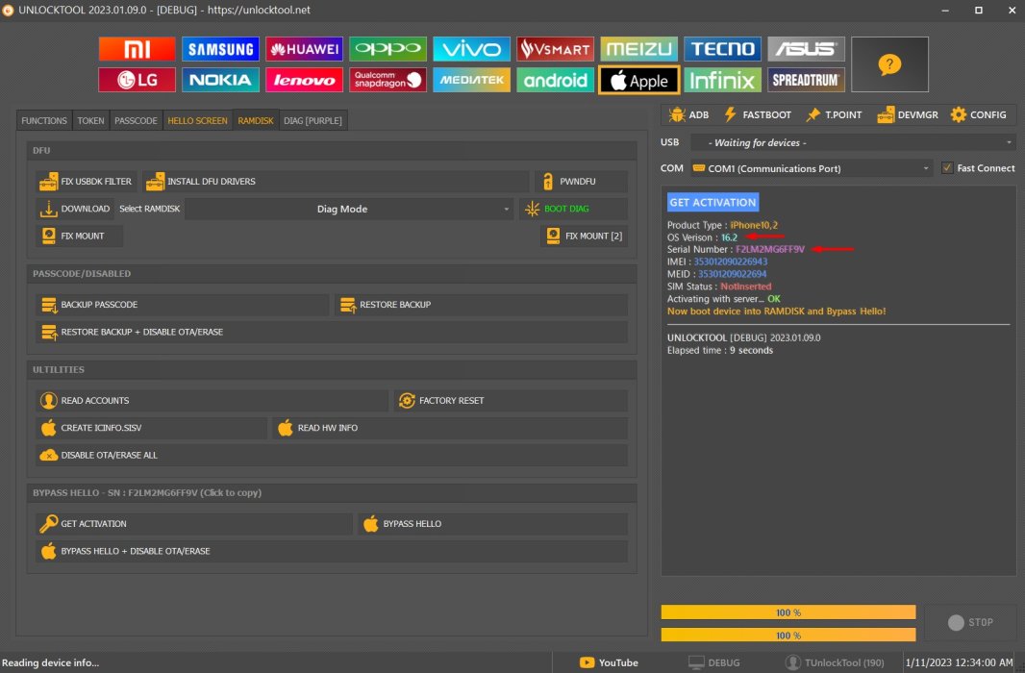Click READ HW INFO button
Screen dimensions: 1025x673
point(450,428)
